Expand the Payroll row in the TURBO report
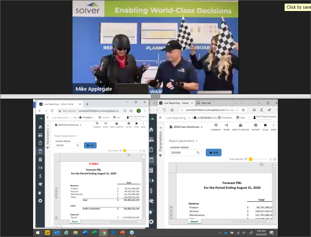 (x=56, y=218)
